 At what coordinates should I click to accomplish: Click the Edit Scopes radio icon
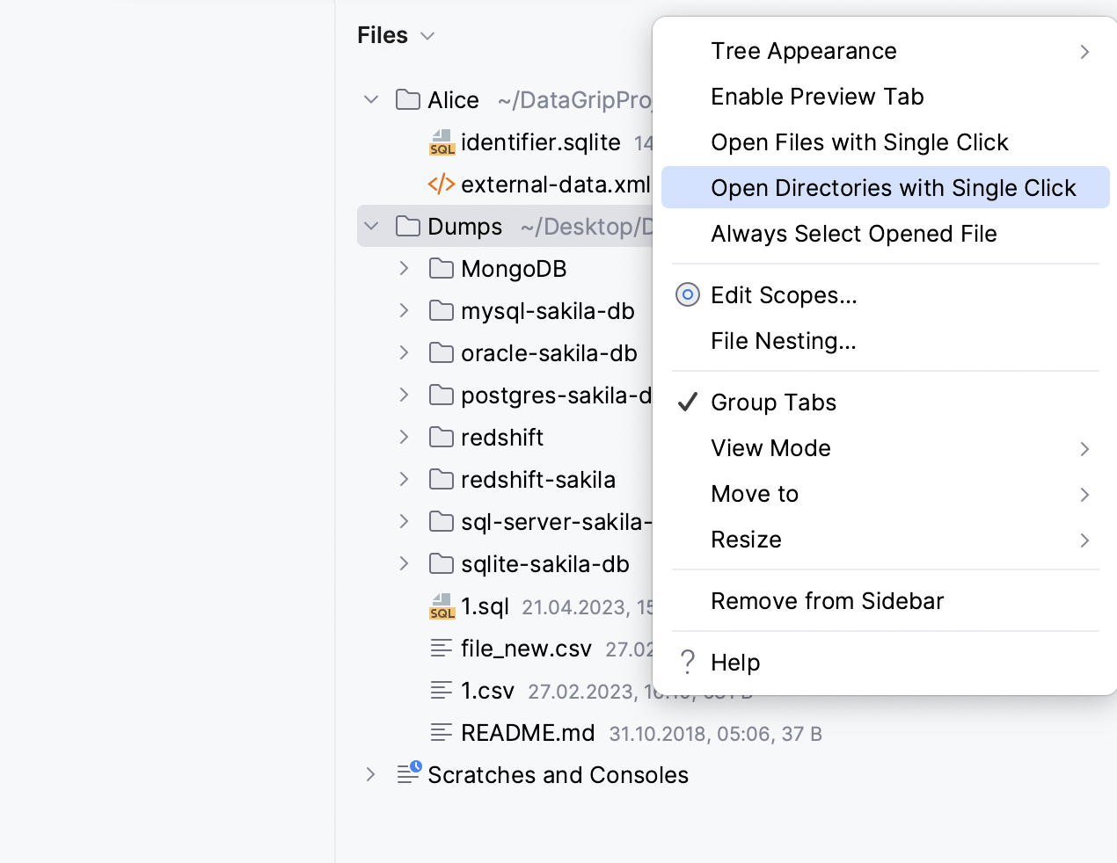(x=688, y=295)
